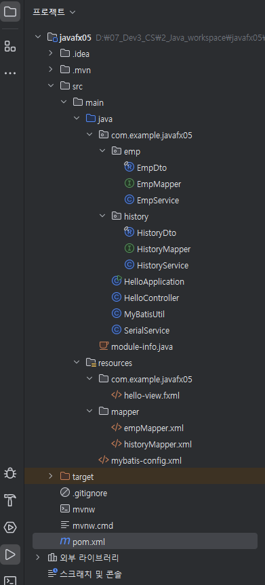Show more tool windows ellipsis
This screenshot has height=585, width=265.
[x=10, y=73]
